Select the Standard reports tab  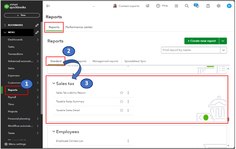(x=56, y=61)
